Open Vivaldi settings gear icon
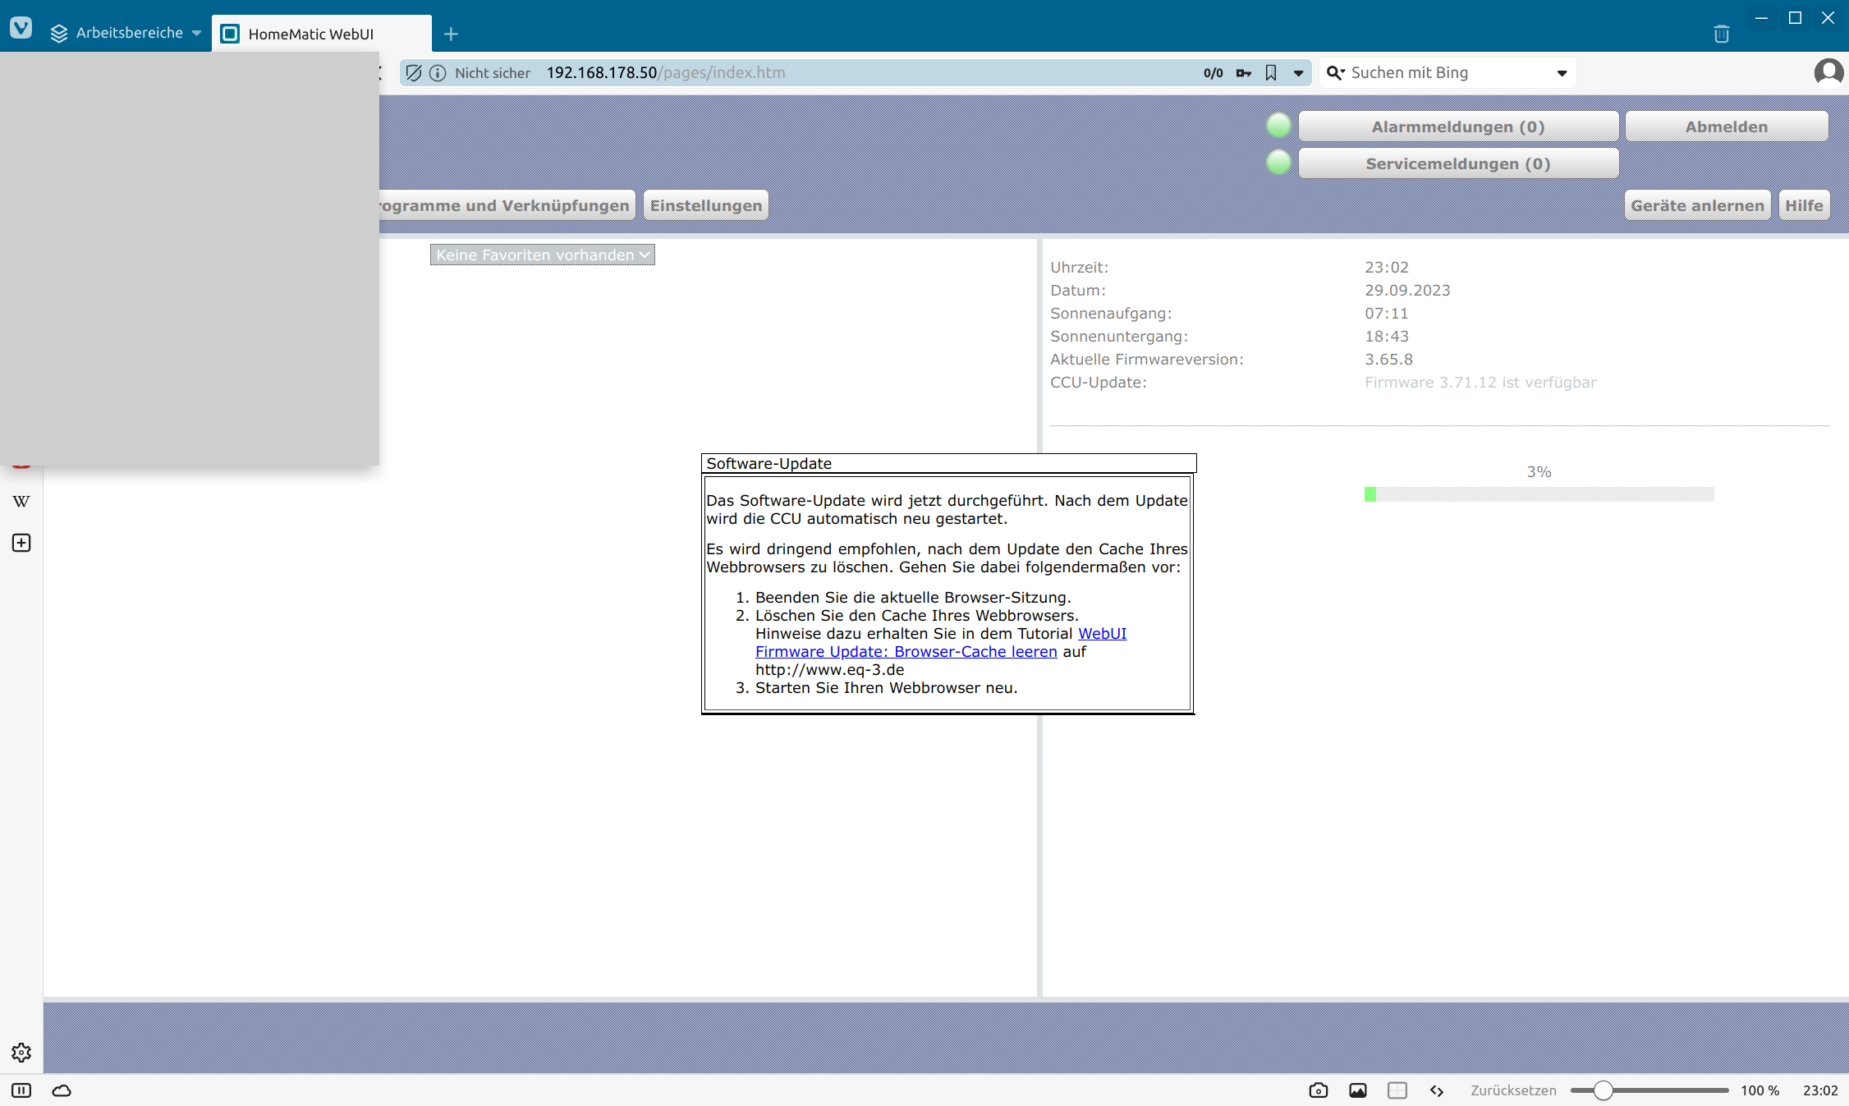This screenshot has height=1106, width=1849. 21,1052
